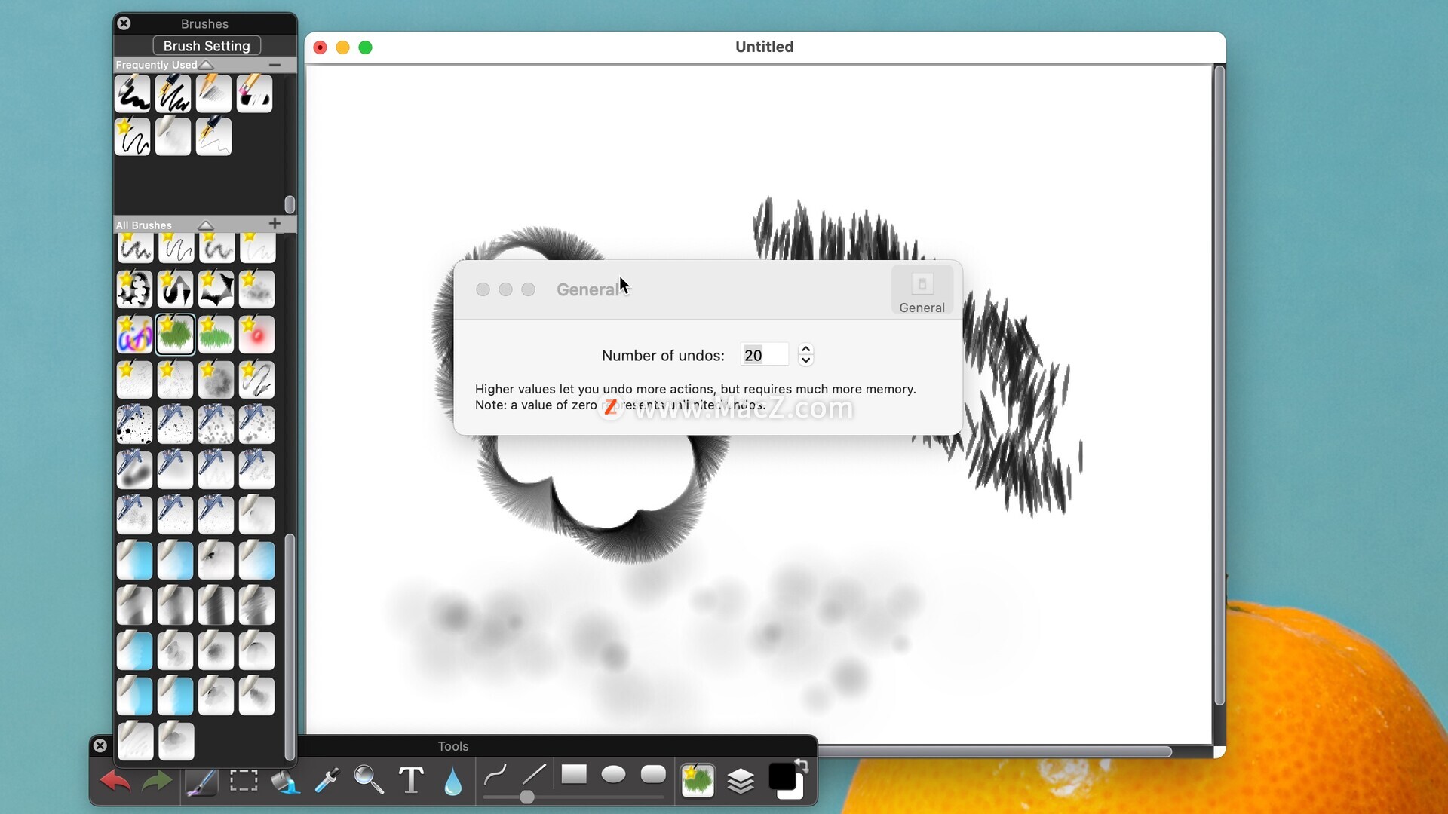Choose the white smudge brush in Frequently Used
The height and width of the screenshot is (814, 1448).
(173, 136)
